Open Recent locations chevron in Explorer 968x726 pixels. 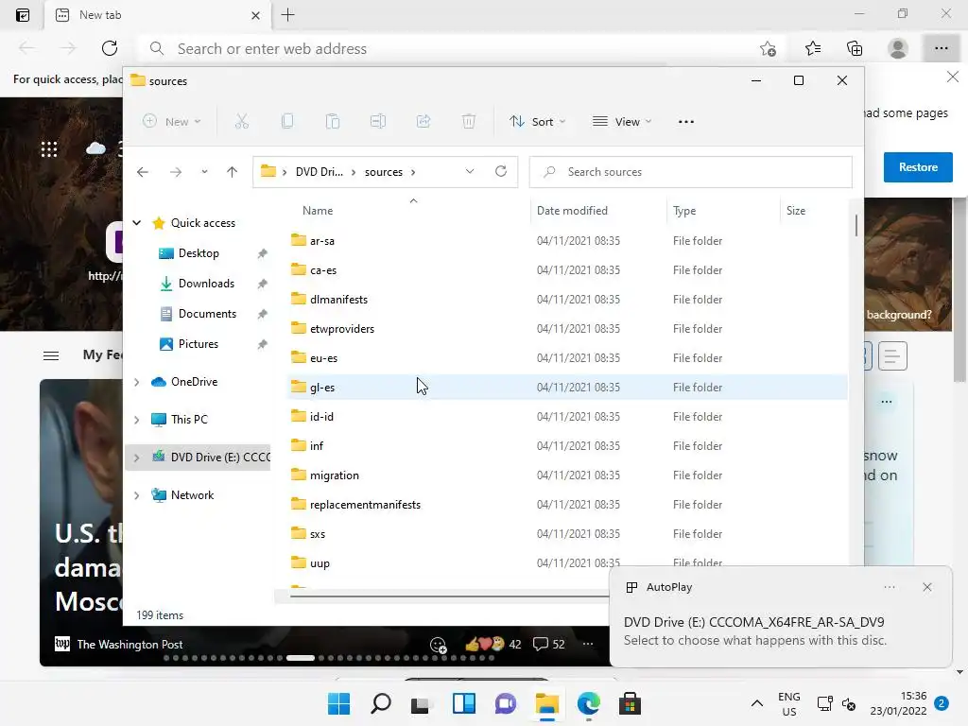(204, 172)
